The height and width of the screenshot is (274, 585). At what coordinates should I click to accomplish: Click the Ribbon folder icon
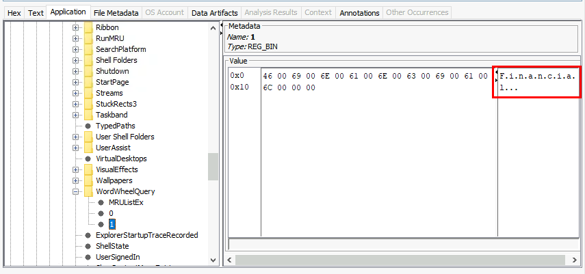(88, 27)
